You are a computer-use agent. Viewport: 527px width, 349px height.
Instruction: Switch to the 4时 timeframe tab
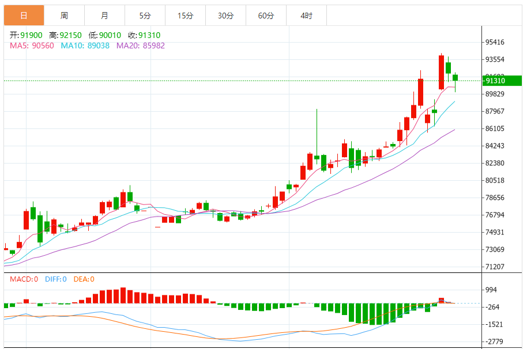click(306, 16)
